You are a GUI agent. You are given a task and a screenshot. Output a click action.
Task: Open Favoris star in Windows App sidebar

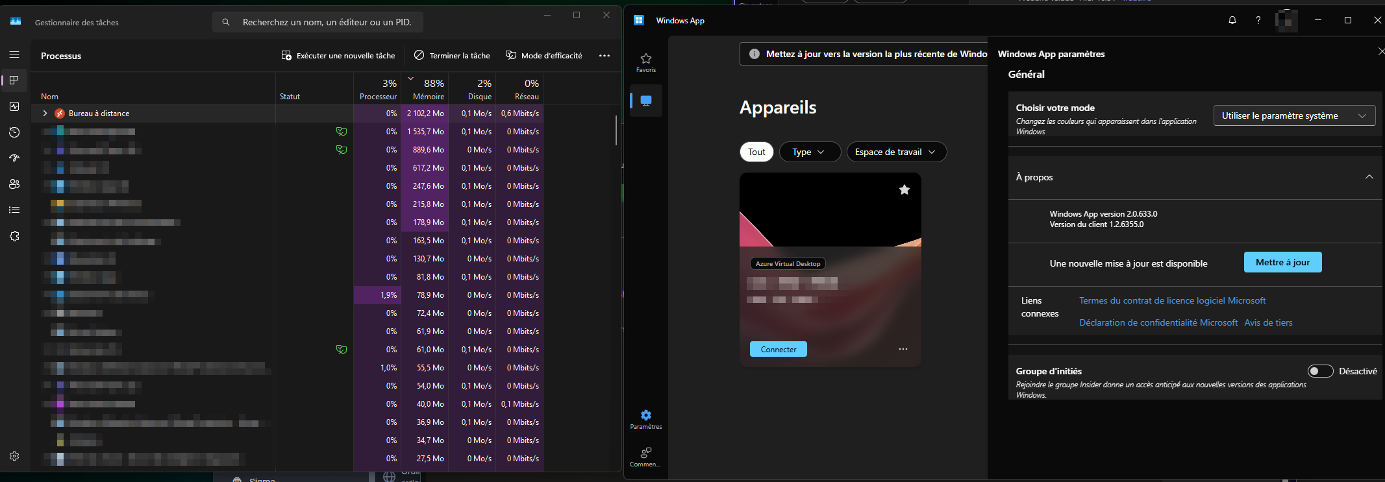click(x=646, y=62)
